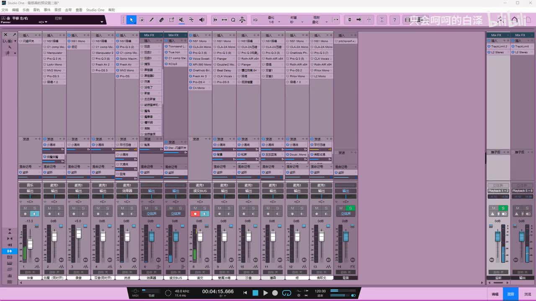Open the 事件 menu
The image size is (536, 301).
pos(47,10)
